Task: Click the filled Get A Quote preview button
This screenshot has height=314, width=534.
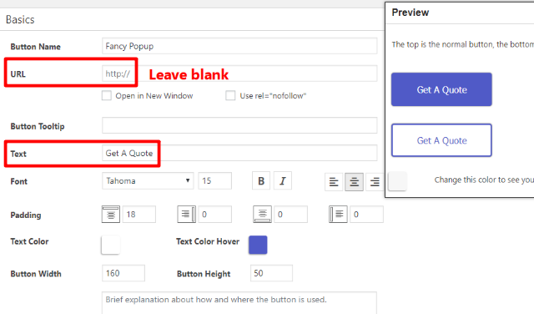Action: coord(441,89)
